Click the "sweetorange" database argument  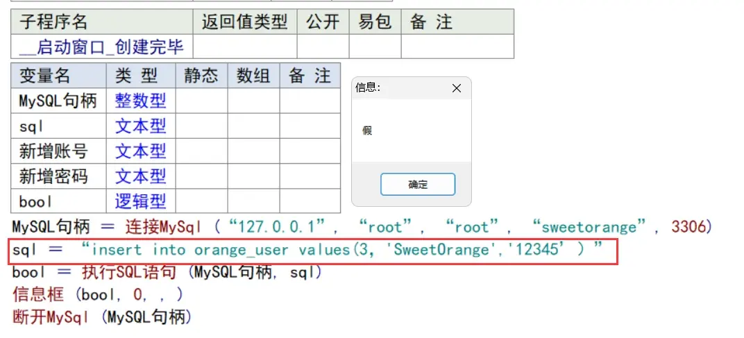(x=589, y=228)
